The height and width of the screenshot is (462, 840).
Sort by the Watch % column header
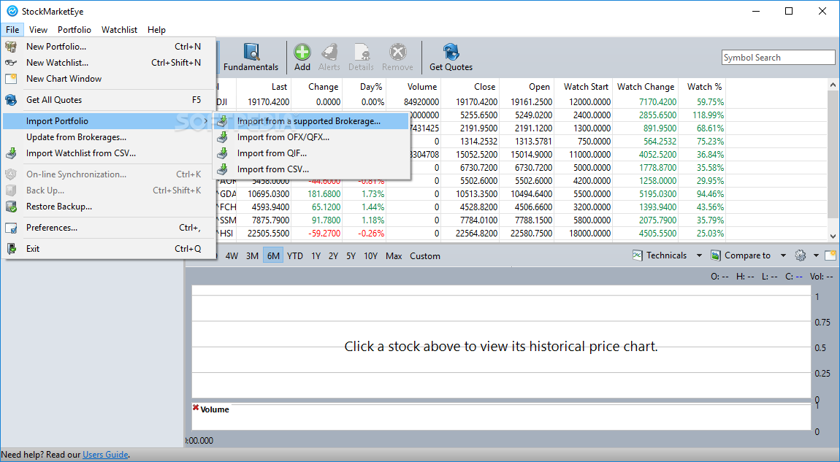coord(703,86)
